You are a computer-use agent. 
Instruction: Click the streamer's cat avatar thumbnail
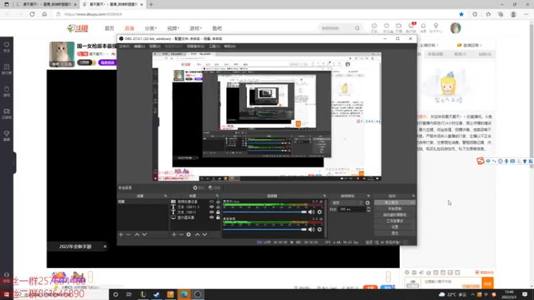coord(61,54)
